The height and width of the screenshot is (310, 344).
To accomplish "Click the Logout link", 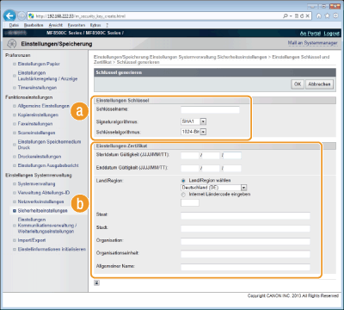I will coord(331,34).
